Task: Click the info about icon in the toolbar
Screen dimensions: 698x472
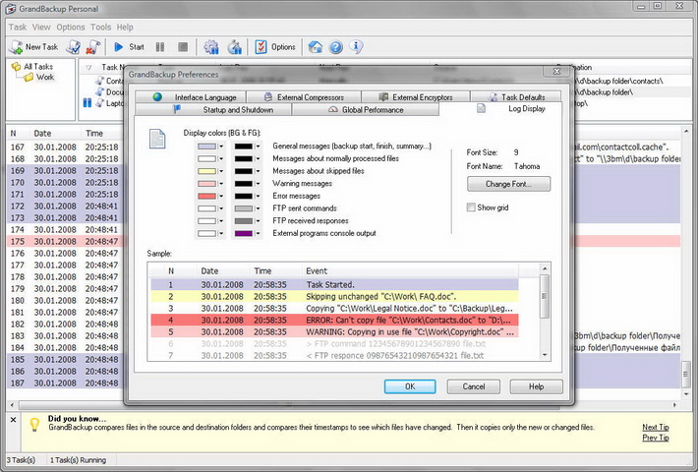Action: [356, 46]
